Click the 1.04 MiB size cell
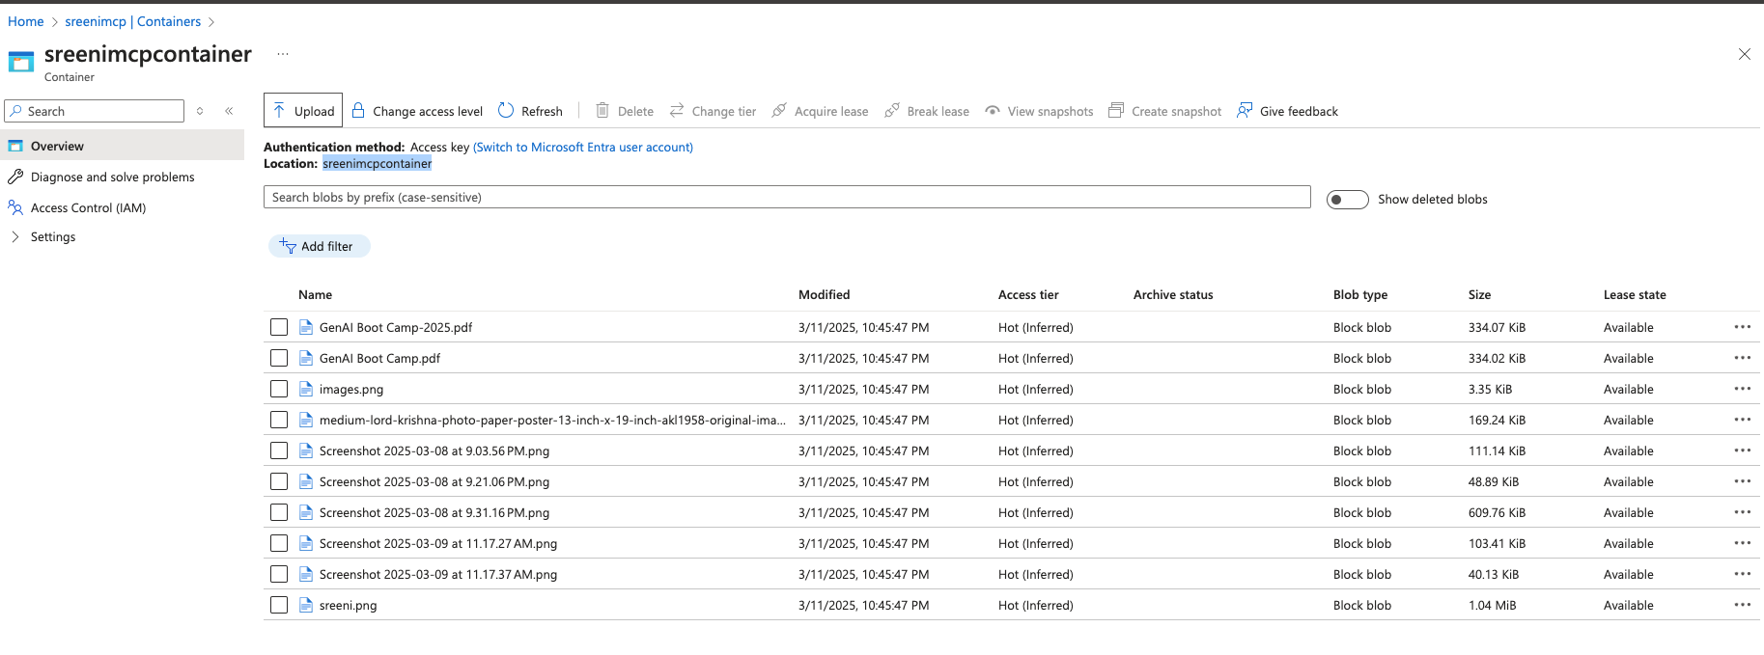The height and width of the screenshot is (655, 1764). (1492, 605)
